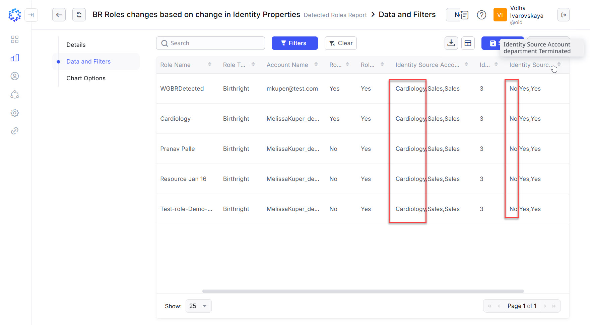Open the dashboard grid icon in sidebar

click(x=15, y=39)
